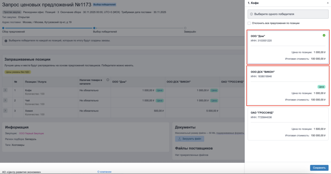Click the 'Цены указаны без НДС' yellow tag
Image resolution: width=331 pixels, height=174 pixels.
[x=18, y=72]
